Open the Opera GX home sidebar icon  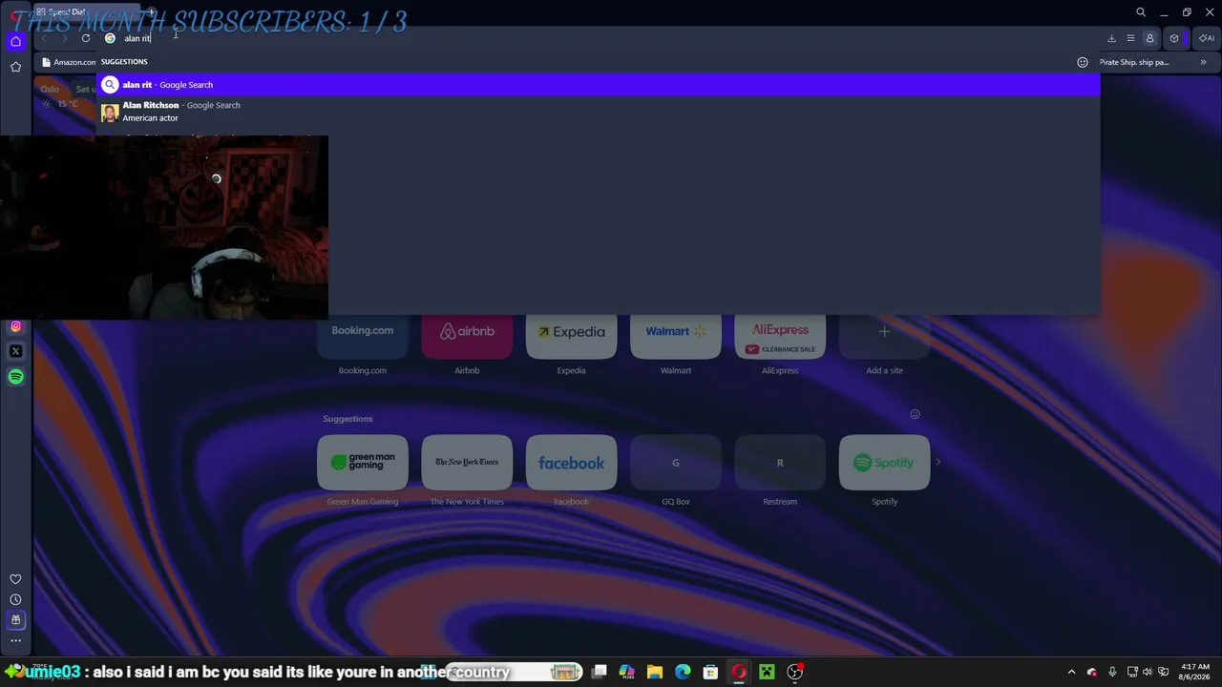tap(15, 41)
